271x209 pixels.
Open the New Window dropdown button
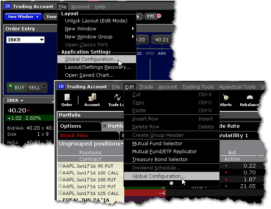(23, 17)
